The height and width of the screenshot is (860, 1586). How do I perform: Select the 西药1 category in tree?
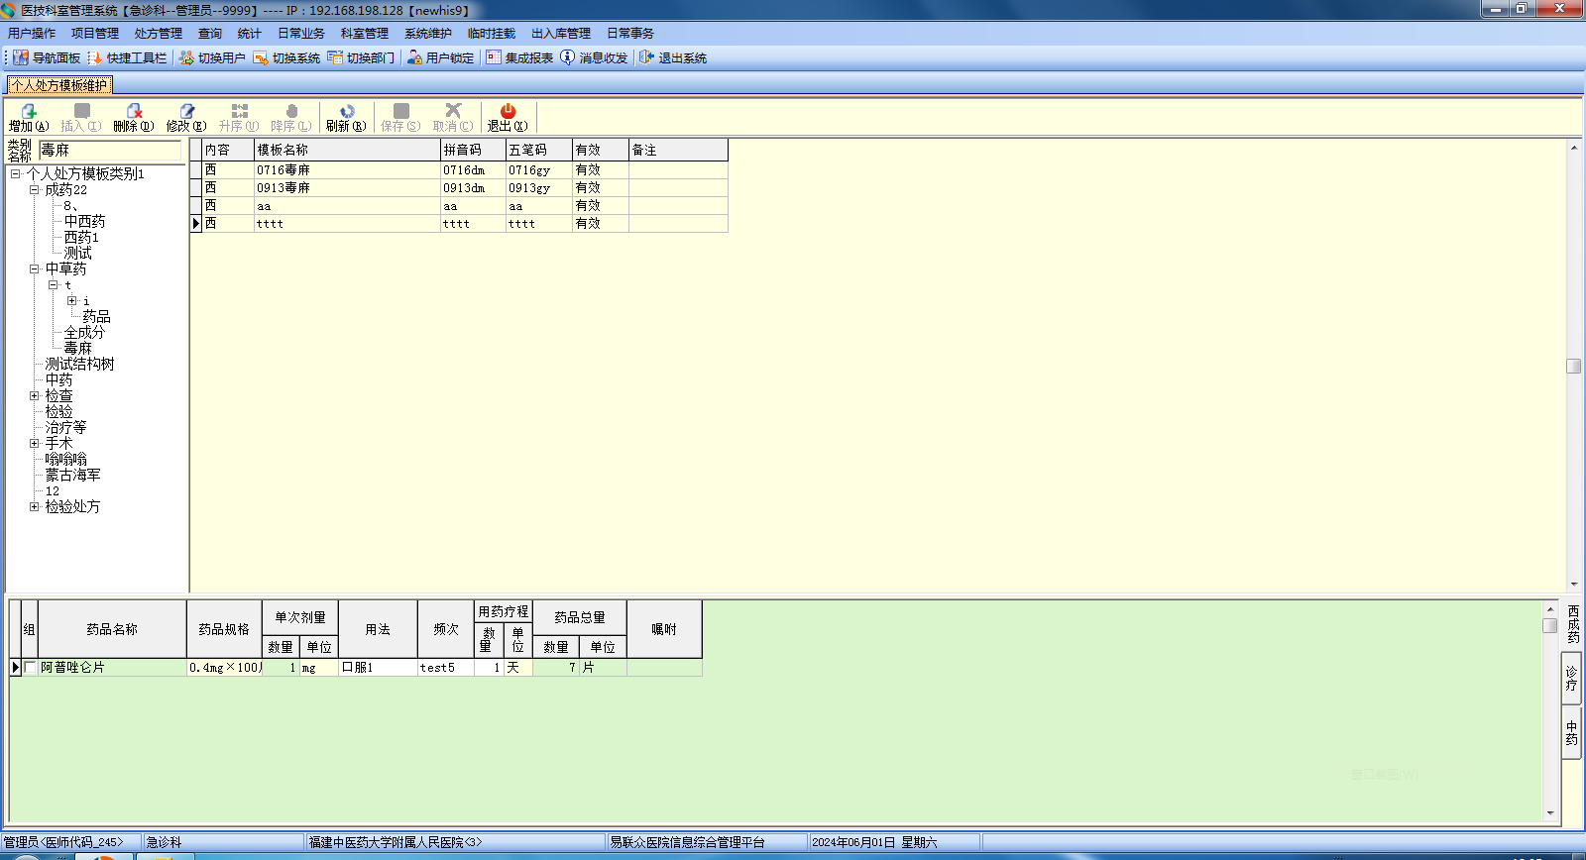pyautogui.click(x=81, y=238)
